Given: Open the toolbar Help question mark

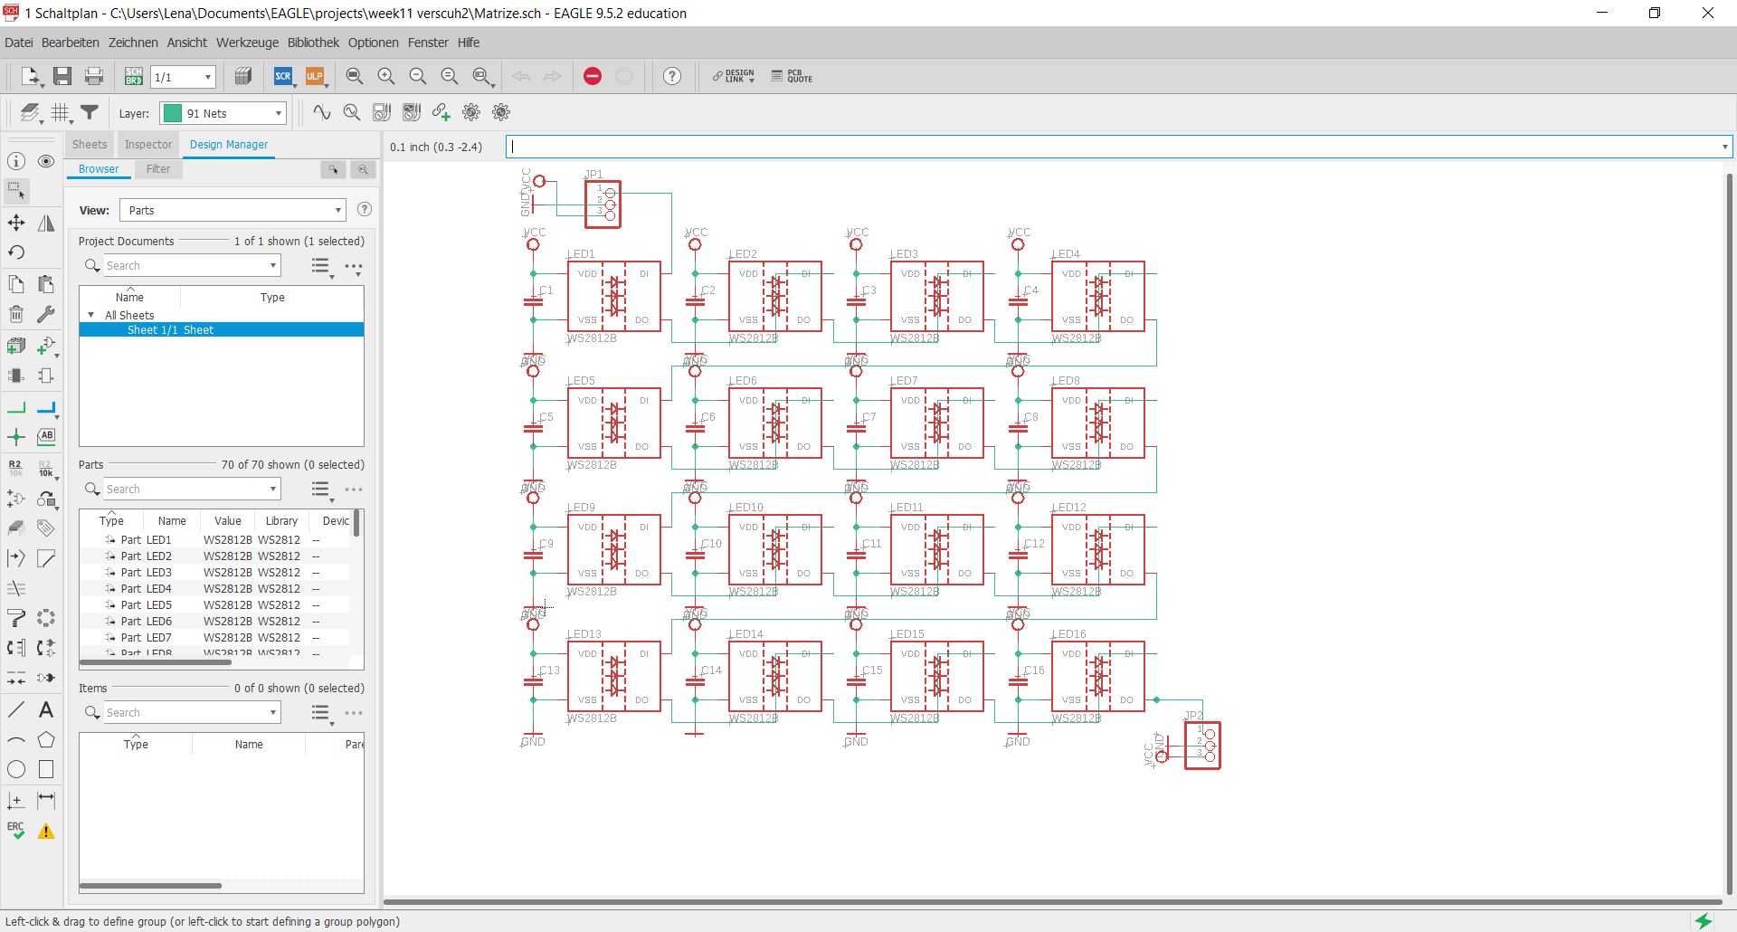Looking at the screenshot, I should [672, 77].
